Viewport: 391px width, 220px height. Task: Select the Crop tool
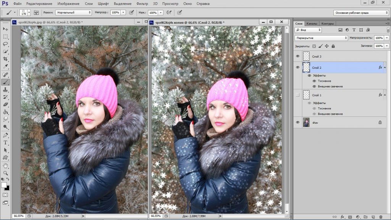(x=5, y=59)
